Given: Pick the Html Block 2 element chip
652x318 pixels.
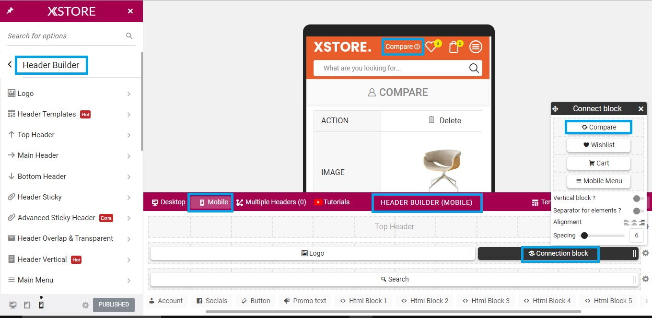Looking at the screenshot, I should (424, 301).
